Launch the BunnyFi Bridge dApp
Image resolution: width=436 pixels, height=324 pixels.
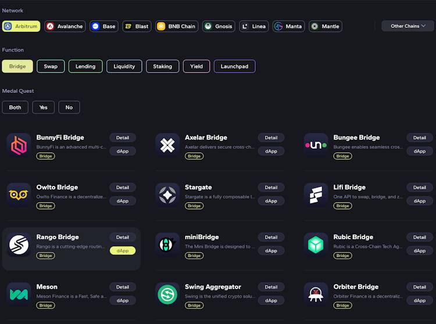(123, 152)
